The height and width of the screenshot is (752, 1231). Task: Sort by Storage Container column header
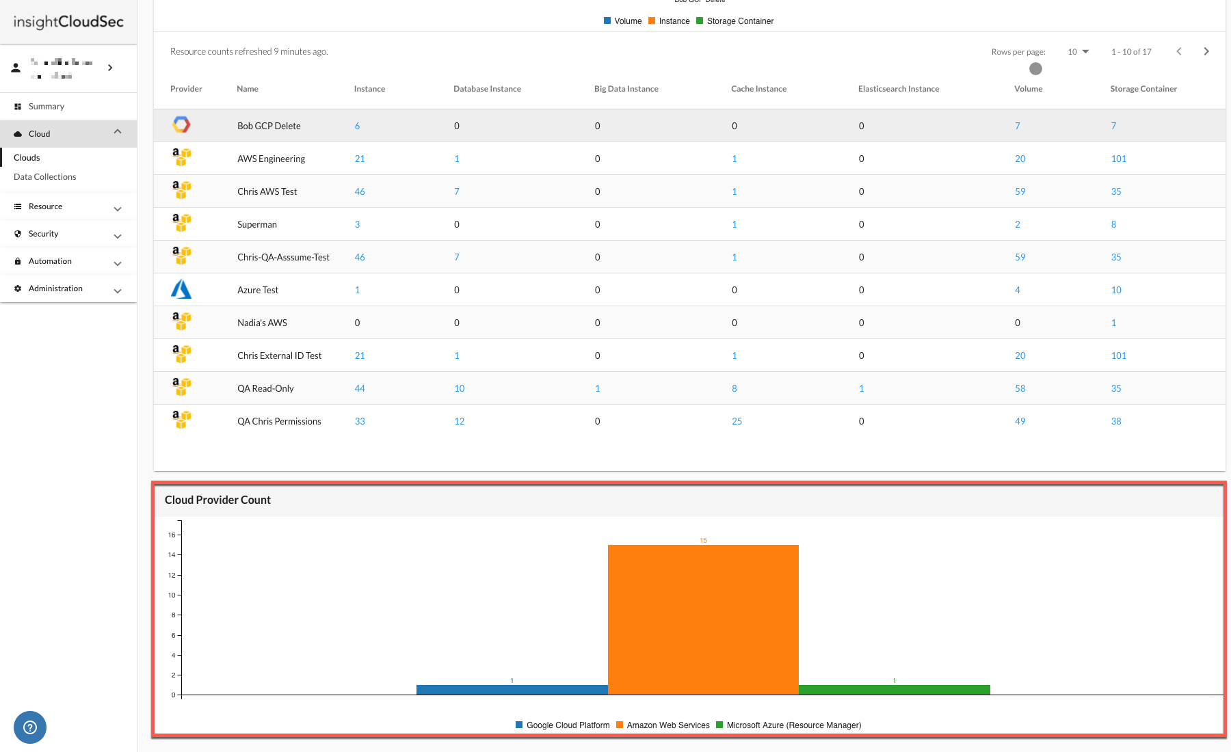tap(1143, 89)
